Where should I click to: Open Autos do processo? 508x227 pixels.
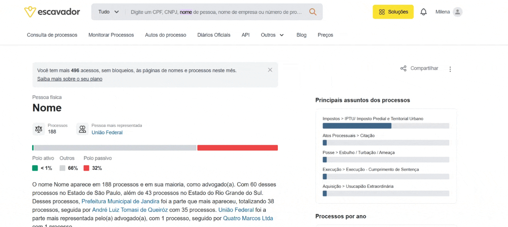[165, 35]
